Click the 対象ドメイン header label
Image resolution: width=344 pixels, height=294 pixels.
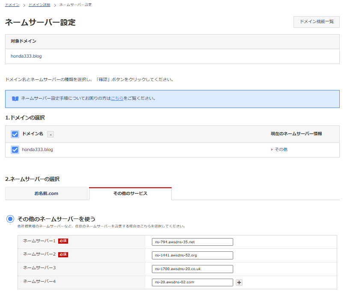pyautogui.click(x=24, y=41)
